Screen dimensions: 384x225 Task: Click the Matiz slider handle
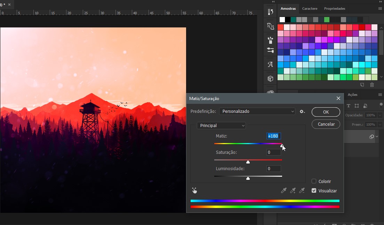click(282, 145)
